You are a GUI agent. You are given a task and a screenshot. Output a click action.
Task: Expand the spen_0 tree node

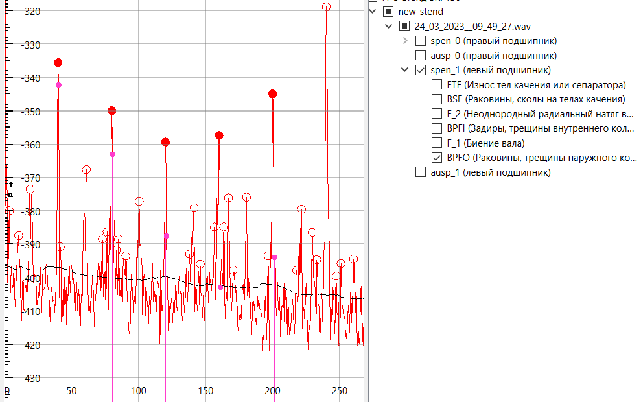(x=406, y=41)
